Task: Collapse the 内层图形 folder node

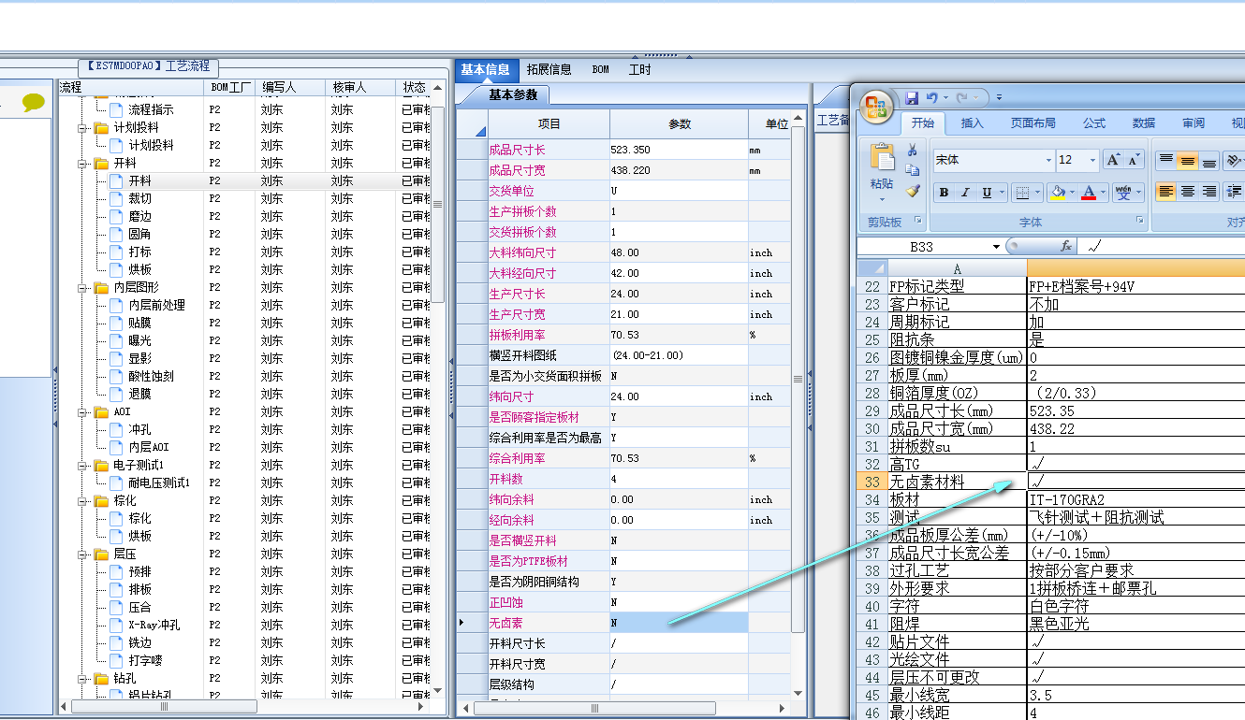Action: [x=81, y=288]
